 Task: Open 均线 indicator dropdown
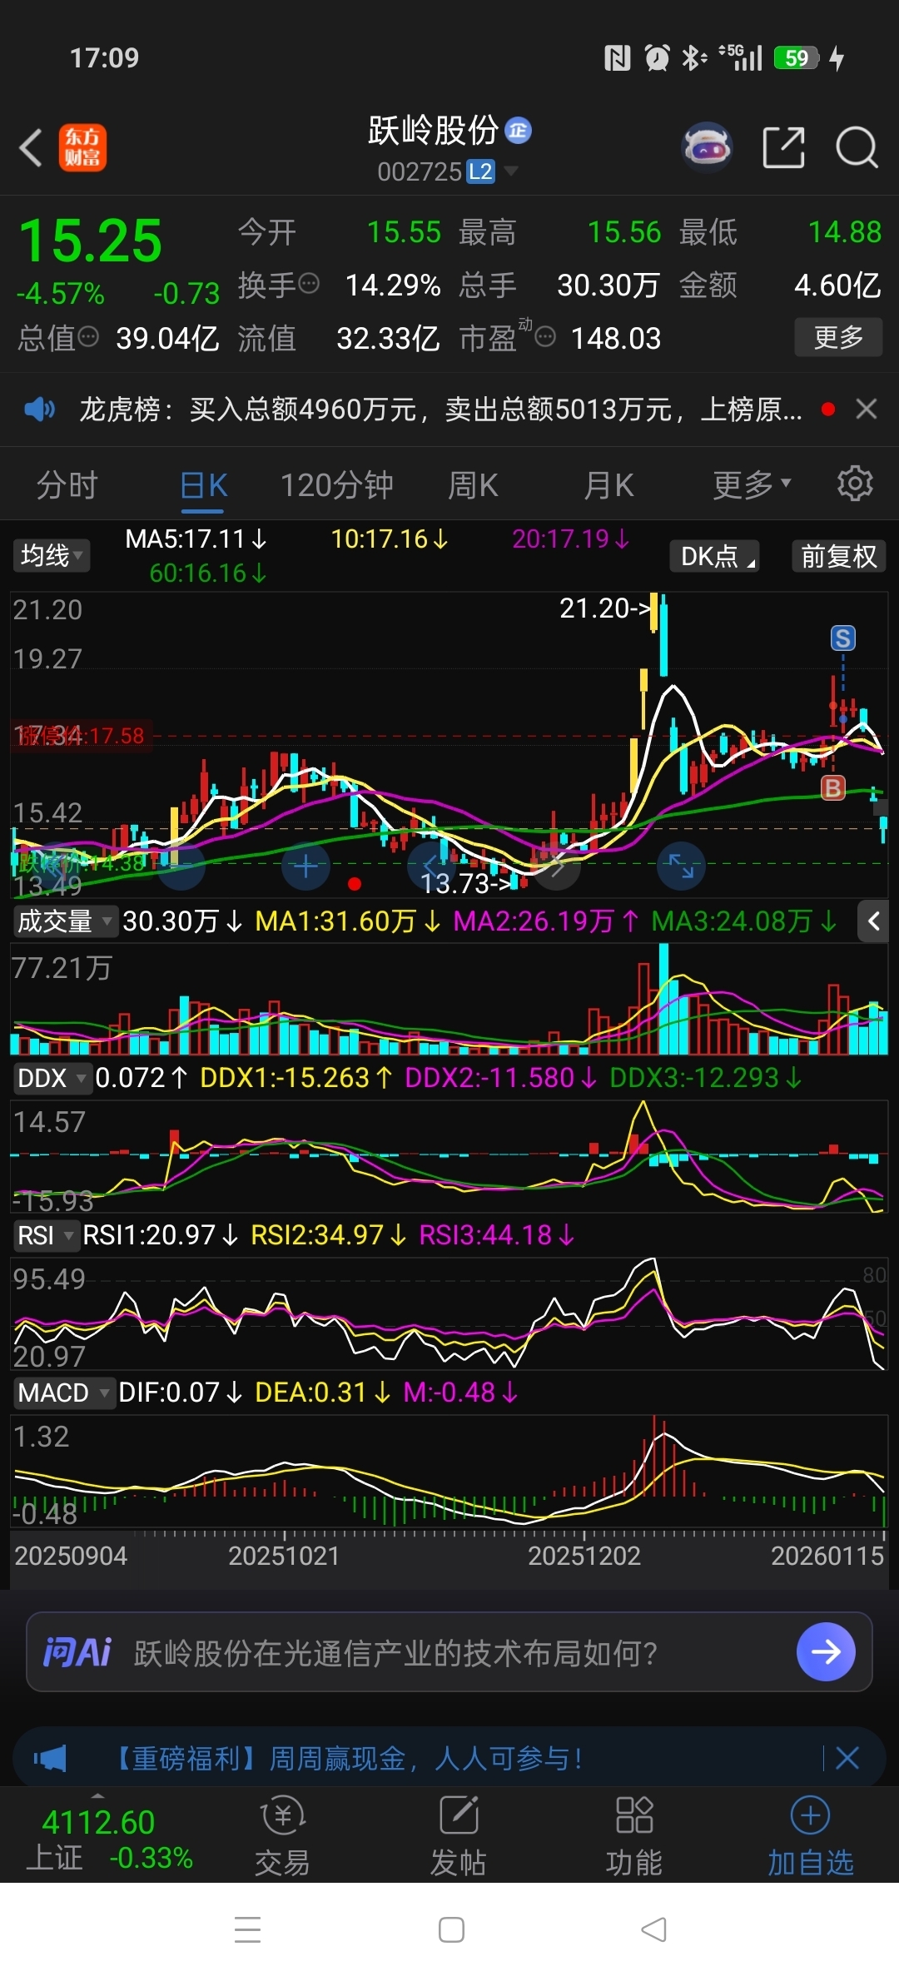(x=52, y=555)
